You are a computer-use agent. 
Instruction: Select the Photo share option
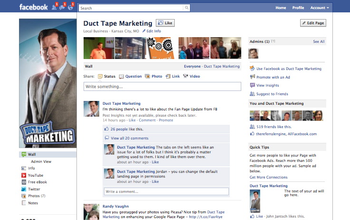[153, 76]
